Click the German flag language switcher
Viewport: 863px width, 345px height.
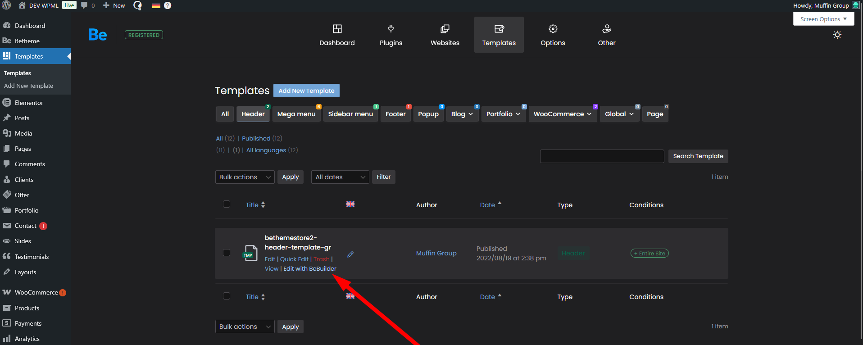(x=156, y=5)
